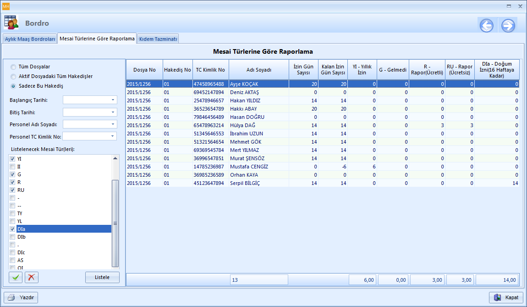Click the back arrow navigation icon

tap(487, 26)
